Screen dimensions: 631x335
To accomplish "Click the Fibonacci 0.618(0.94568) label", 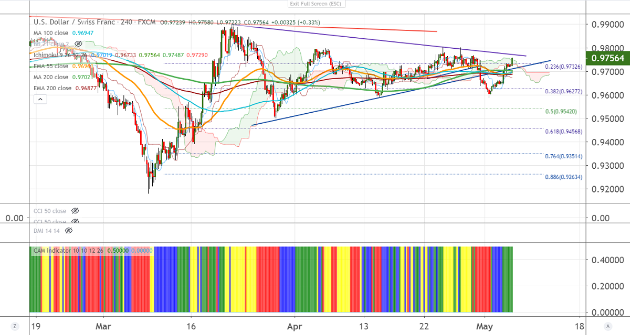I will pos(563,132).
